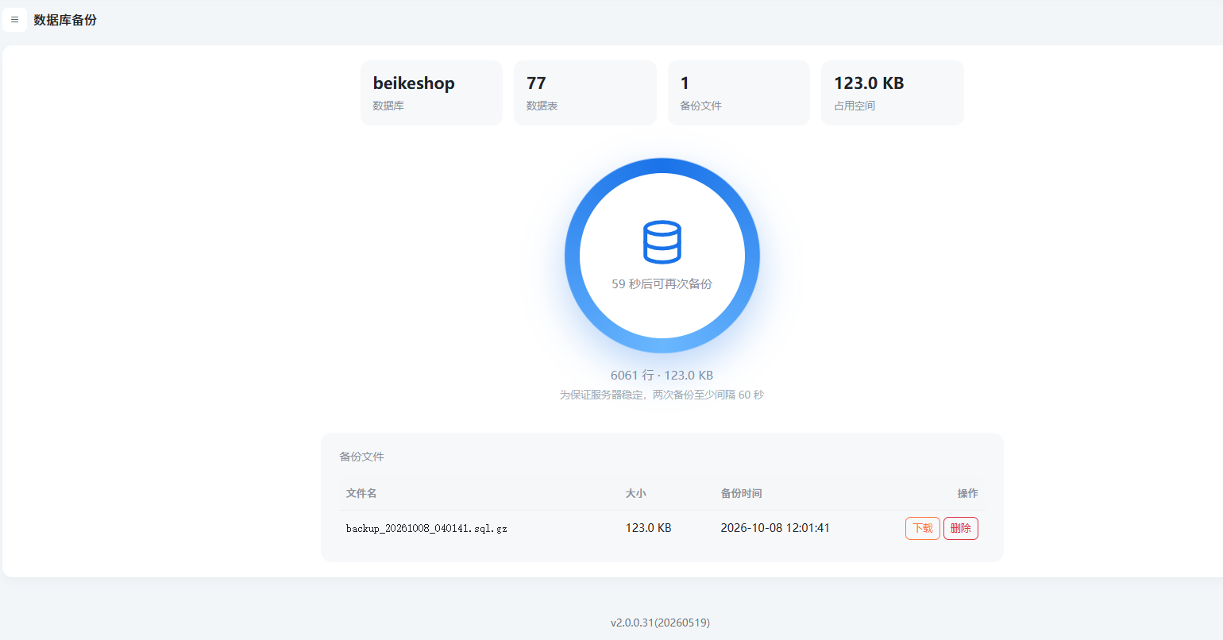The width and height of the screenshot is (1223, 640).
Task: Click the 大小 column header
Action: (635, 493)
